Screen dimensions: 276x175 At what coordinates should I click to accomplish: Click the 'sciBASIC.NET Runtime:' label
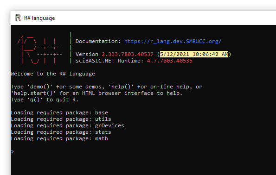click(109, 61)
